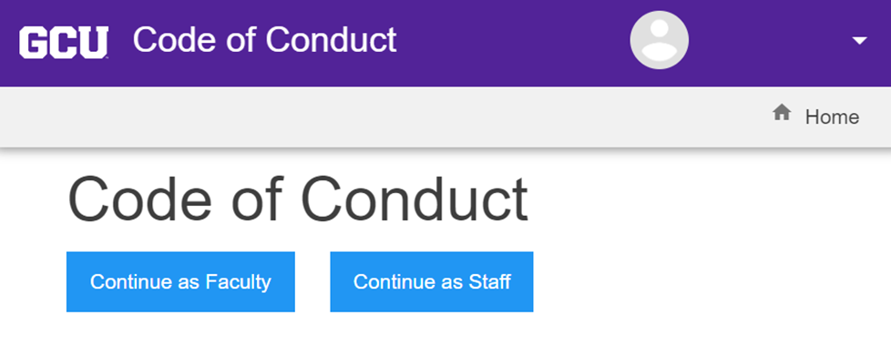Open the white caret menu in purple bar
This screenshot has height=356, width=891.
[860, 40]
